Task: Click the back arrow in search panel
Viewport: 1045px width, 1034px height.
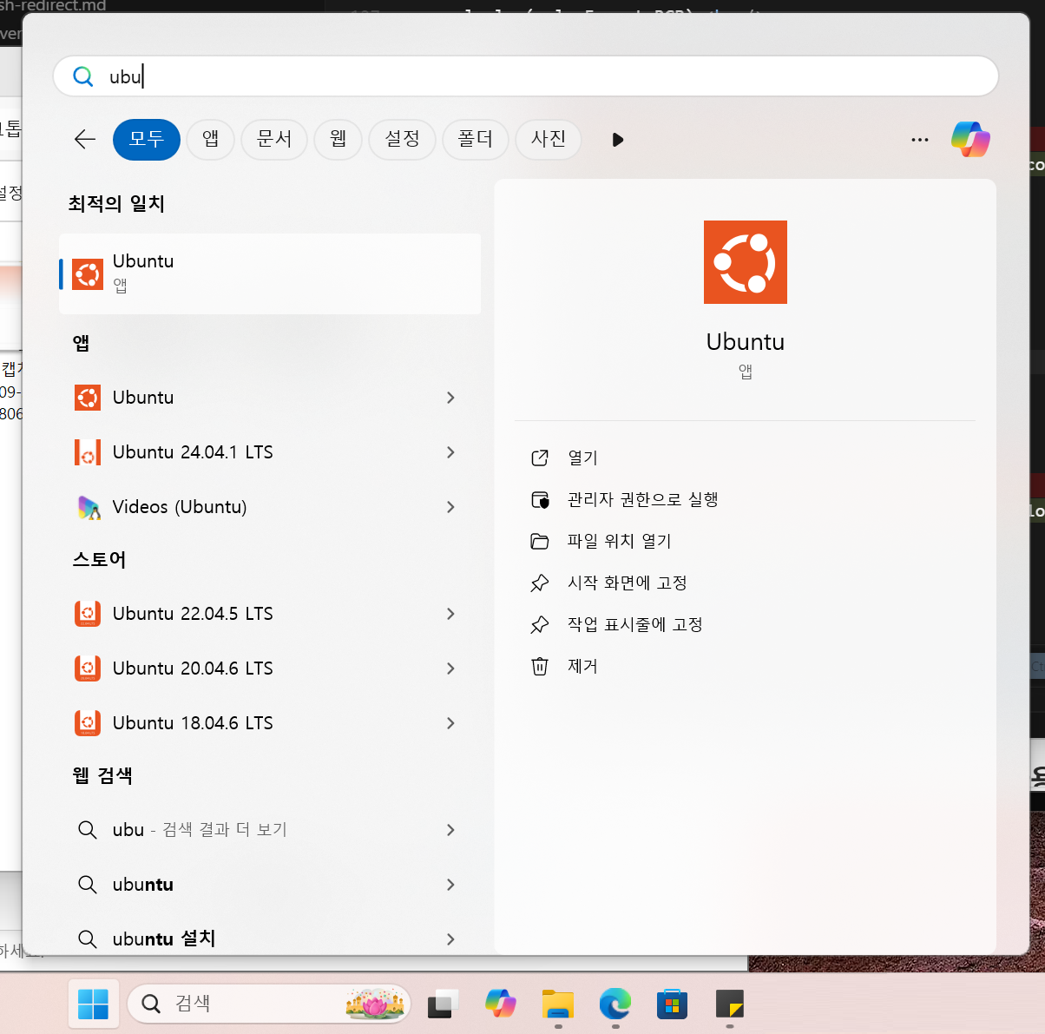Action: click(85, 139)
